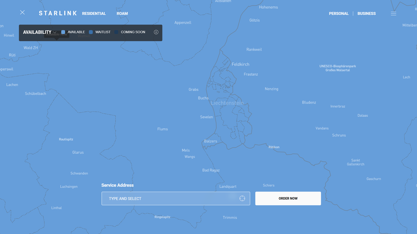Click the Innerbraz map label
Image resolution: width=417 pixels, height=234 pixels.
click(338, 106)
